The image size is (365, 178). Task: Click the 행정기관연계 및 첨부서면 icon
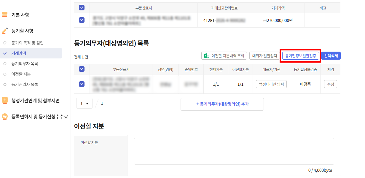click(x=5, y=100)
